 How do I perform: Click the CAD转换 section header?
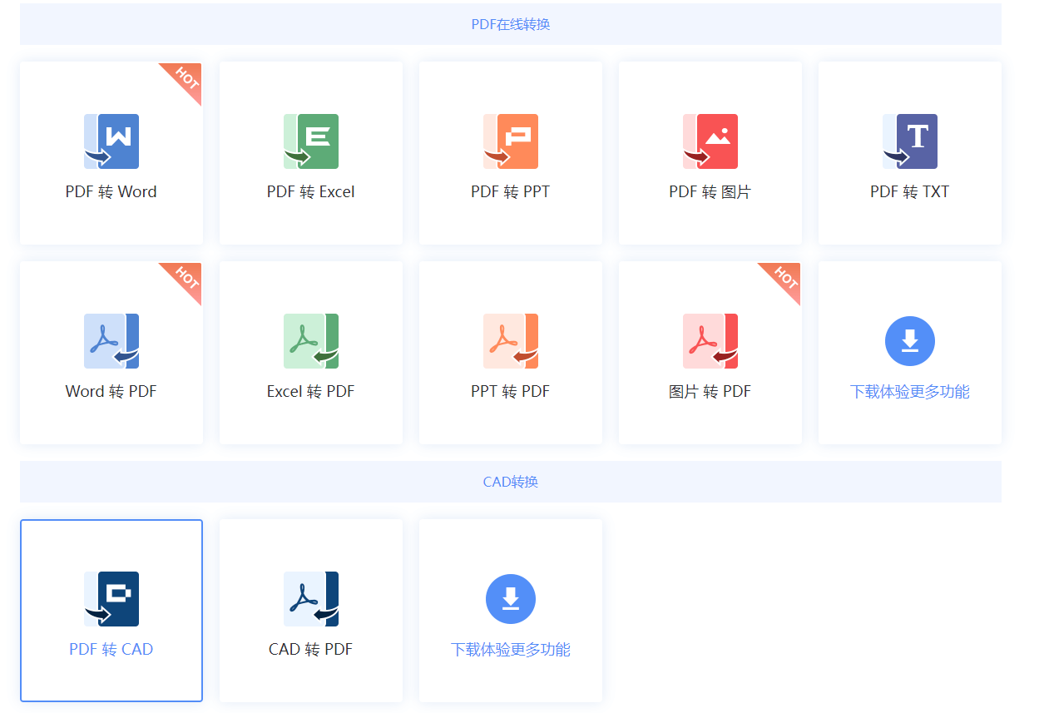(x=510, y=482)
